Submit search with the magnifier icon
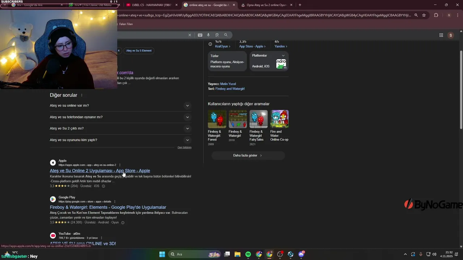 click(226, 35)
